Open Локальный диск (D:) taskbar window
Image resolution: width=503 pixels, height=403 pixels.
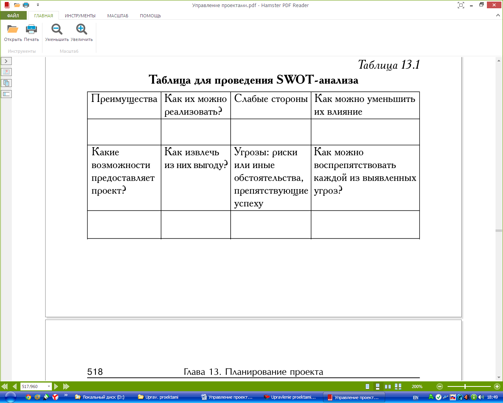[101, 397]
